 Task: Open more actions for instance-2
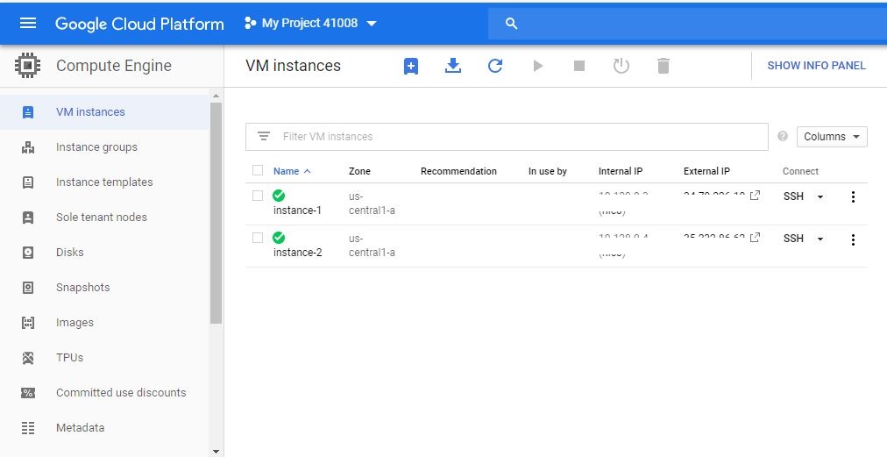click(x=853, y=239)
